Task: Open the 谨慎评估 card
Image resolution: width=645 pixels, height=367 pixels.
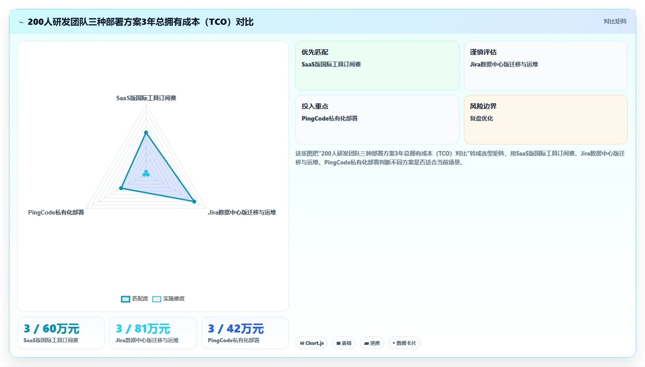Action: coord(546,66)
